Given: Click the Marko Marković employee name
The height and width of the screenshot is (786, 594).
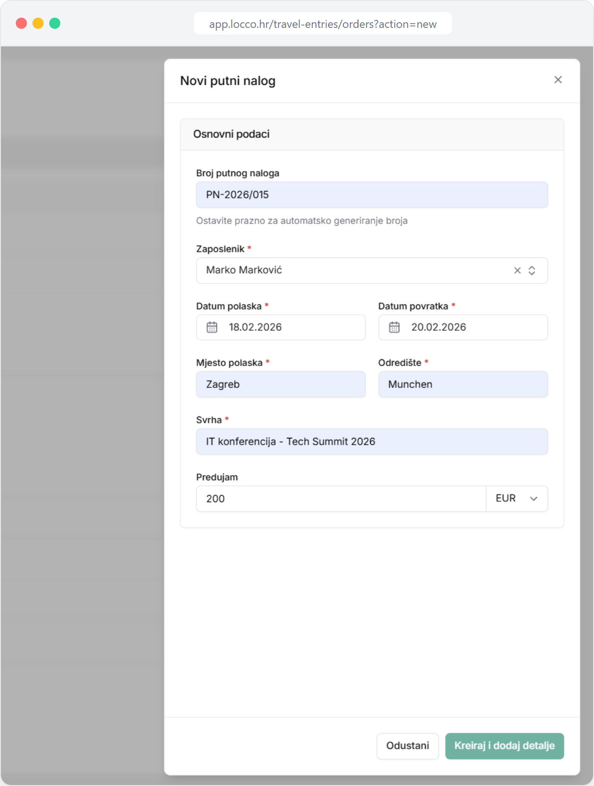Looking at the screenshot, I should 244,270.
